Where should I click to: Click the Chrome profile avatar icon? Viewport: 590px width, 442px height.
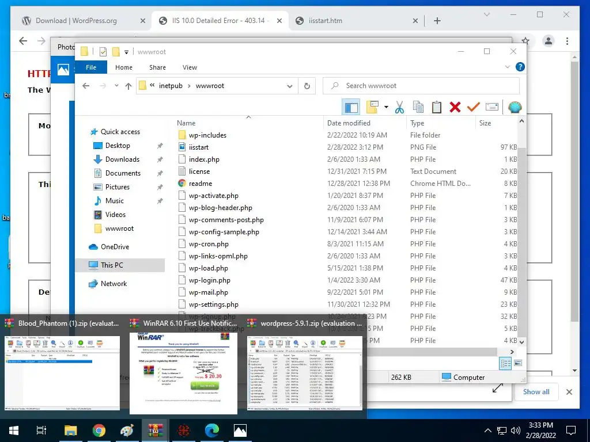click(x=549, y=41)
